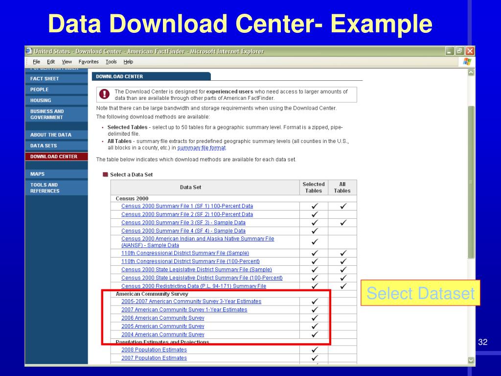Click All Tables checkmark for Summary File 1
501x376 pixels.
343,206
